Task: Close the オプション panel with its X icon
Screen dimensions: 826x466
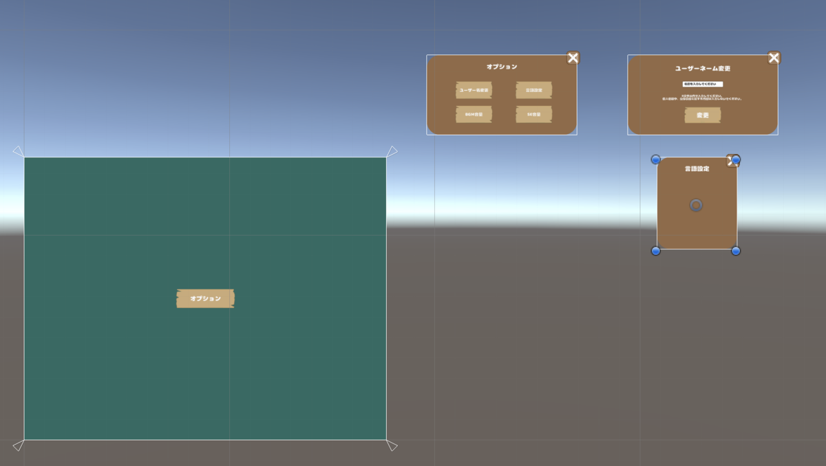Action: [x=573, y=58]
